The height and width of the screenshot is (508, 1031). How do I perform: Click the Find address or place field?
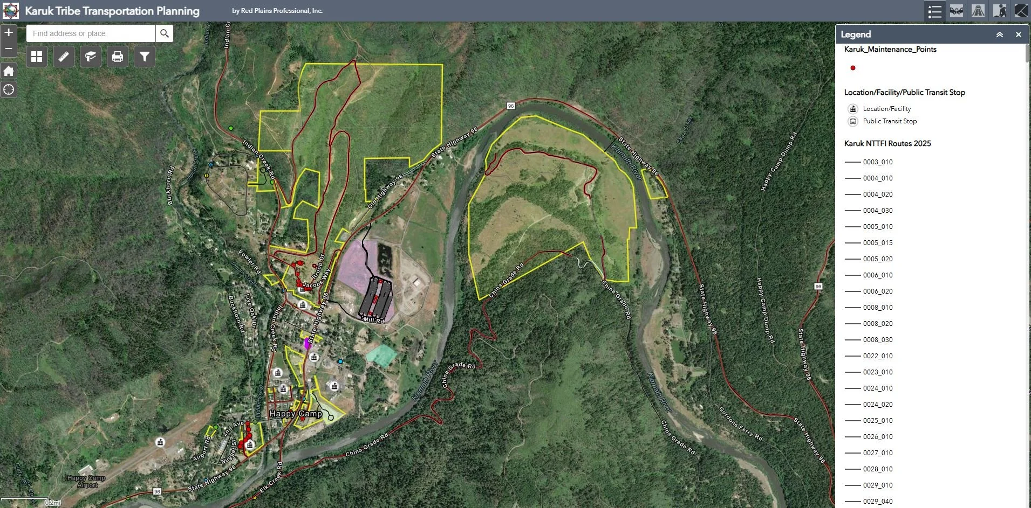91,33
